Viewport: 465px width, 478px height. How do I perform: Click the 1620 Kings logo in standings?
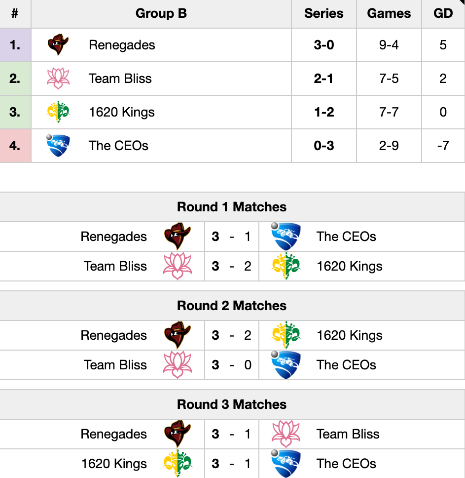(58, 112)
